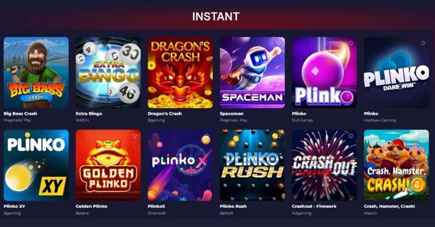Click the Big Bass Crash title link

(x=20, y=113)
